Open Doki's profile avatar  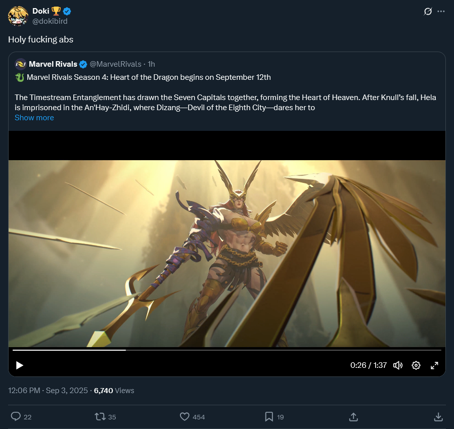[18, 16]
